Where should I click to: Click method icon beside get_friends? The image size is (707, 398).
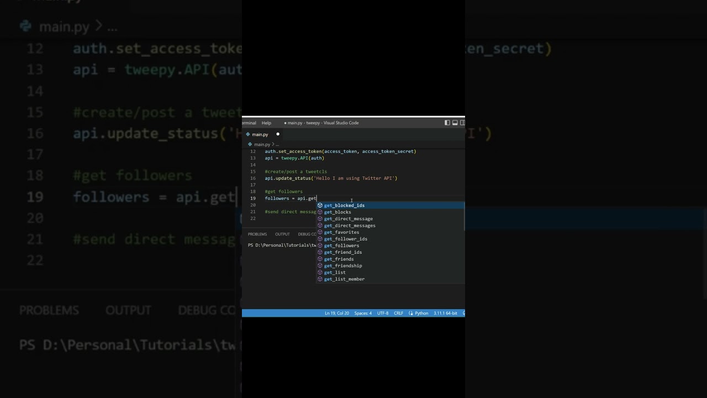(x=320, y=259)
